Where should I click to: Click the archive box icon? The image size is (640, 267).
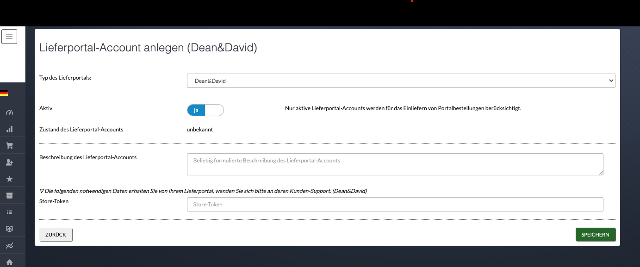click(x=9, y=196)
